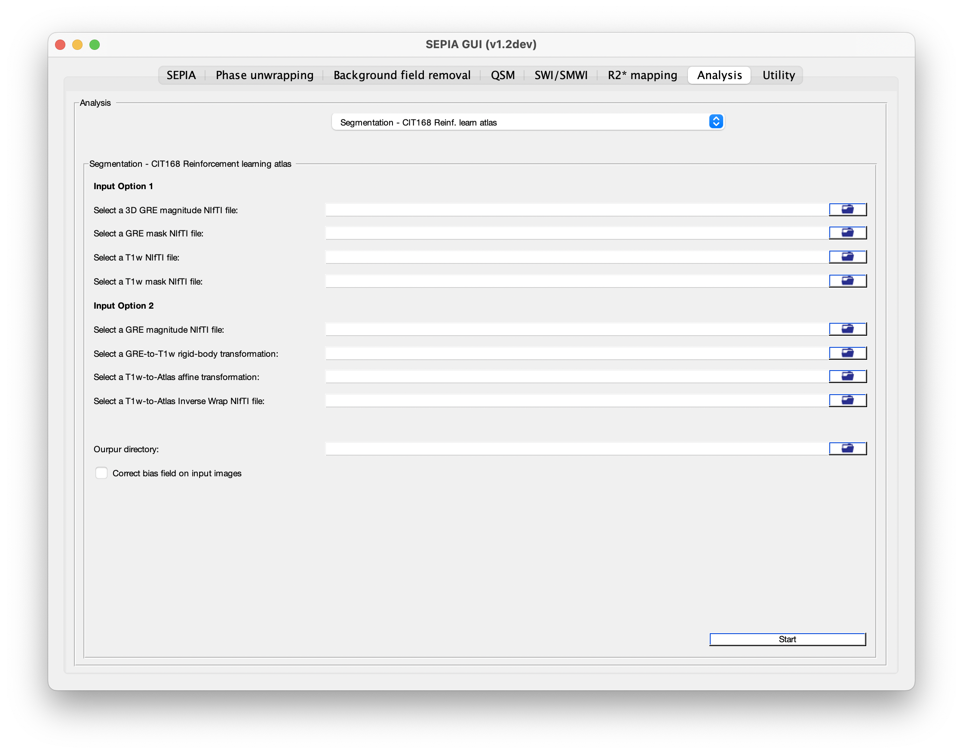This screenshot has width=963, height=754.
Task: Enable Correct bias field on input images
Action: 101,473
